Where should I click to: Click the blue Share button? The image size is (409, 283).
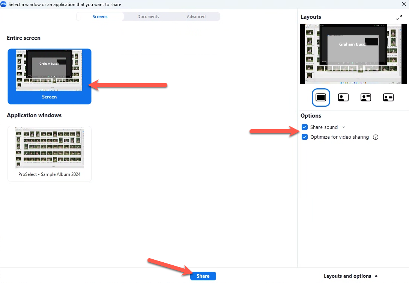tap(203, 276)
